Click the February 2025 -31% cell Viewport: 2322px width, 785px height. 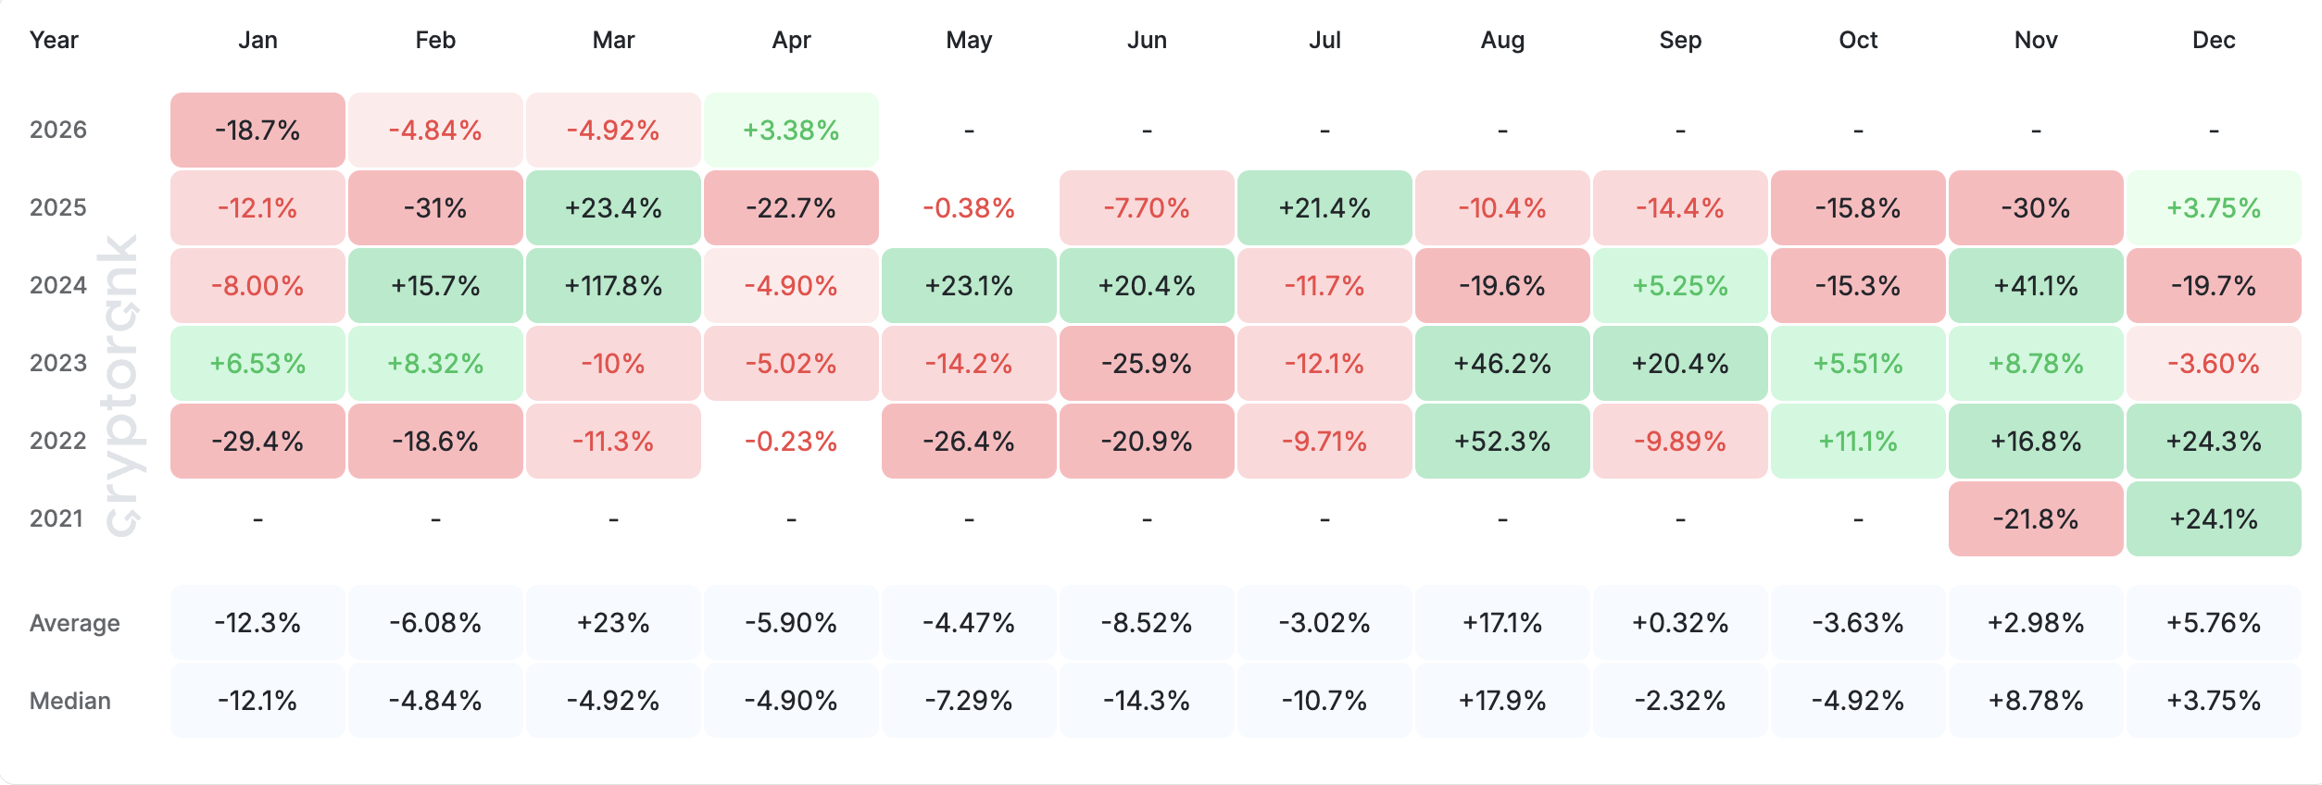pos(435,208)
